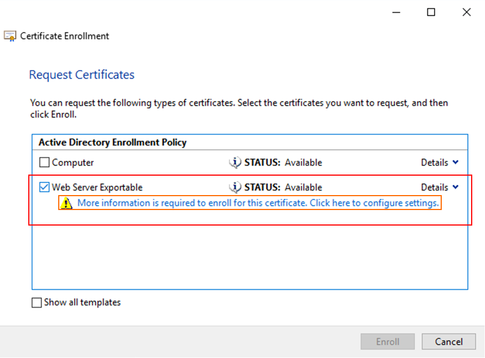Minimize the Certificate Enrollment window
Screen dimensions: 485x358
point(396,12)
